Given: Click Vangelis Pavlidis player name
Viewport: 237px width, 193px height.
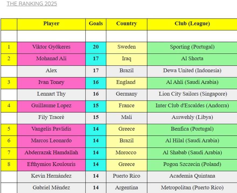Looking at the screenshot, I should (51, 129).
